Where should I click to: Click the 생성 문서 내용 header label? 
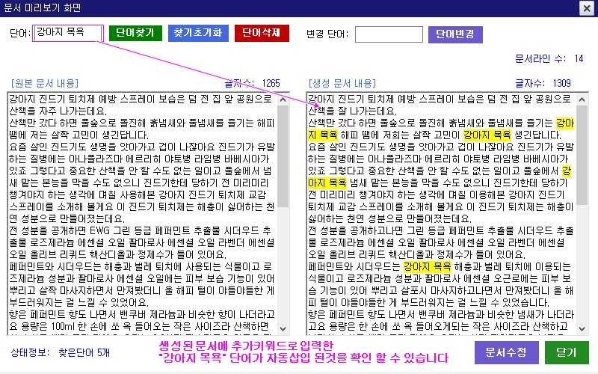(342, 82)
